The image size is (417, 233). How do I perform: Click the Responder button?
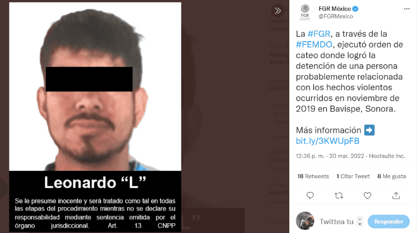[388, 222]
